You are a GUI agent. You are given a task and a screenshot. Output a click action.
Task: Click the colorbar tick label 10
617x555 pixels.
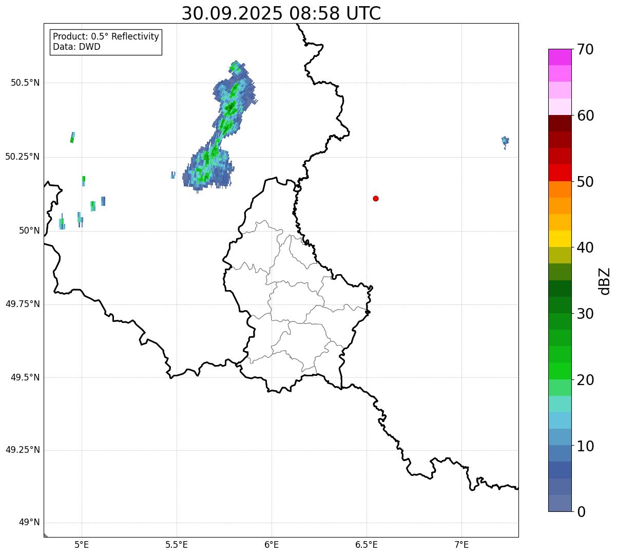[586, 446]
